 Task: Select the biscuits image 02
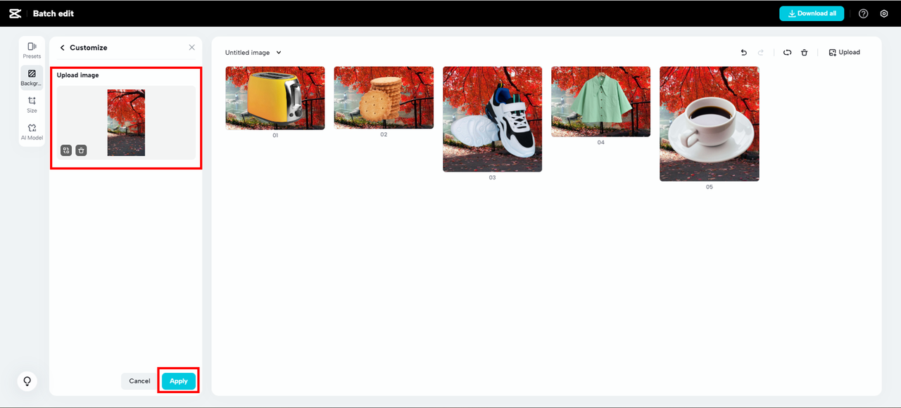pyautogui.click(x=384, y=98)
